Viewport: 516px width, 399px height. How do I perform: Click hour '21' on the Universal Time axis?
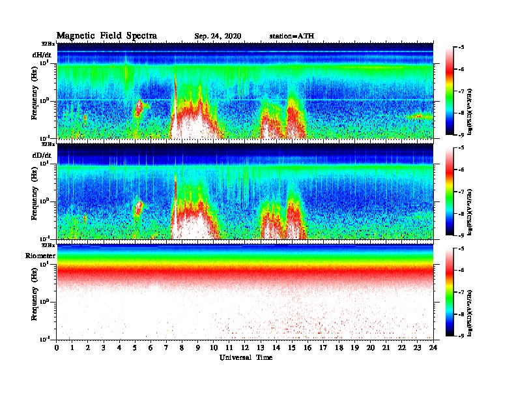coord(386,348)
